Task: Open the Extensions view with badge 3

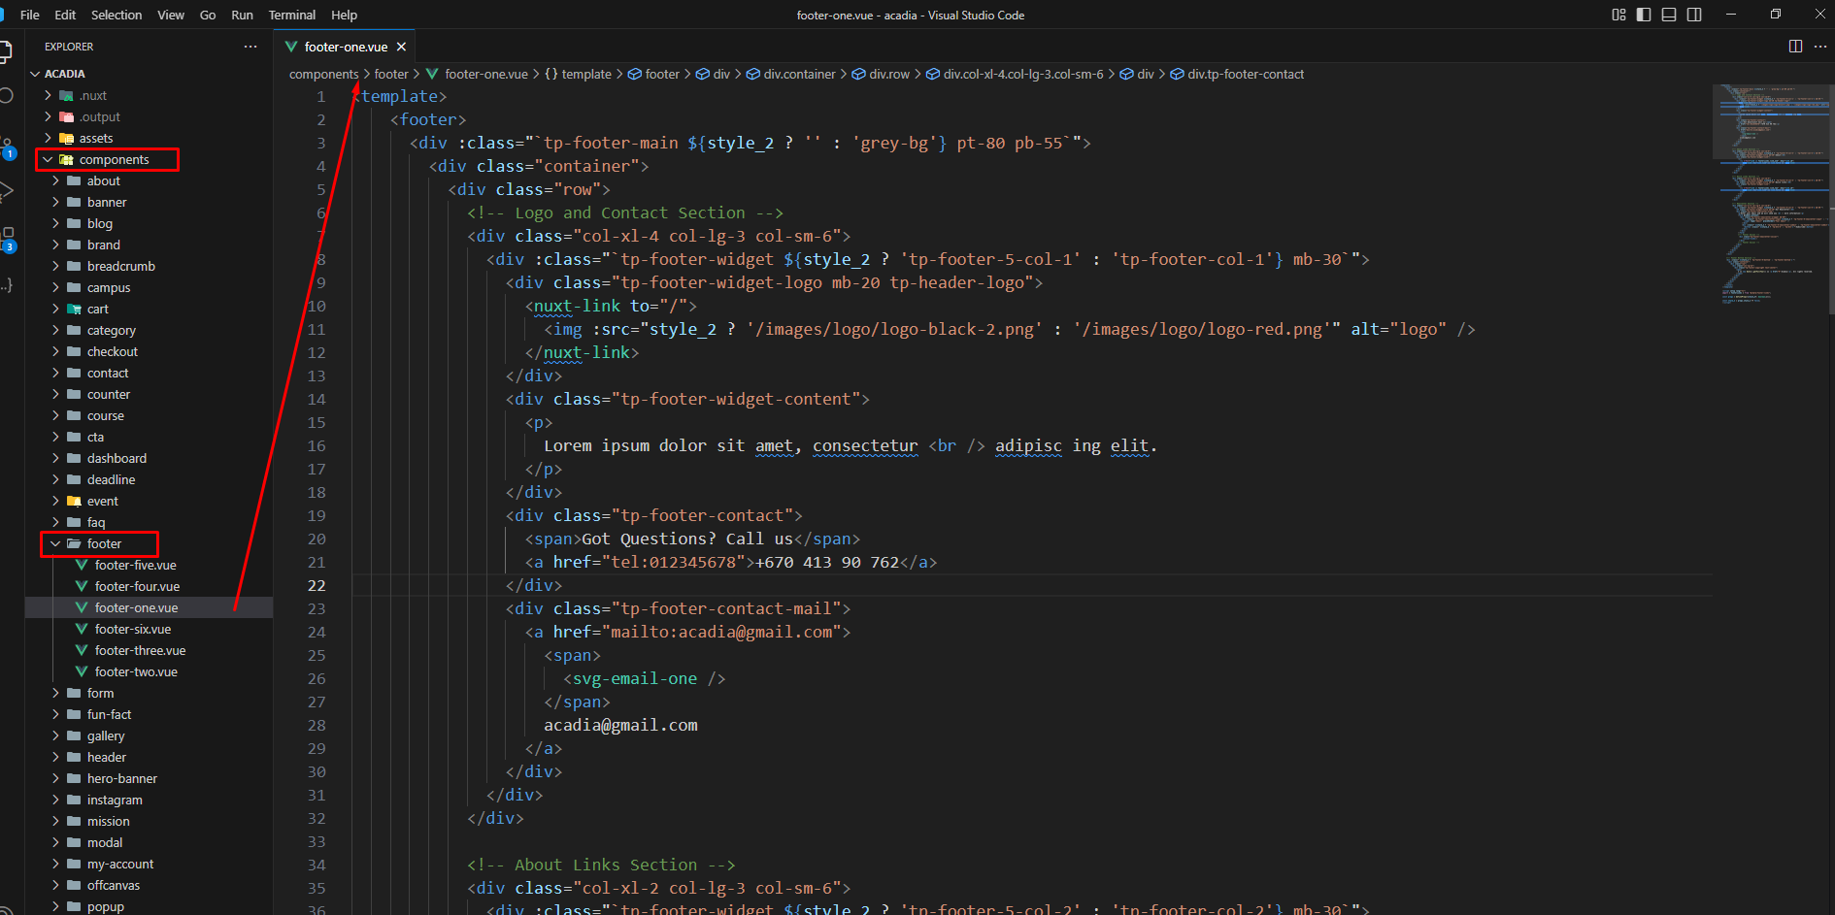Action: click(x=7, y=240)
